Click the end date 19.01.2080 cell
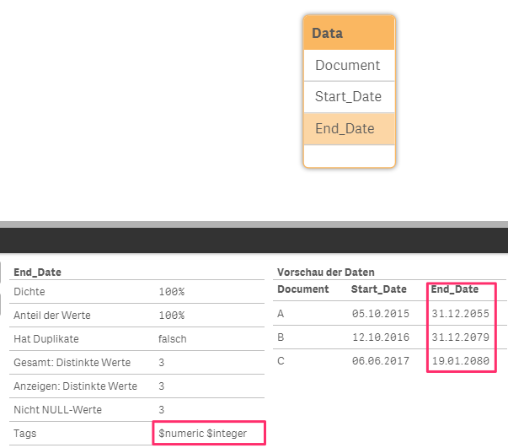508x448 pixels. (x=459, y=362)
